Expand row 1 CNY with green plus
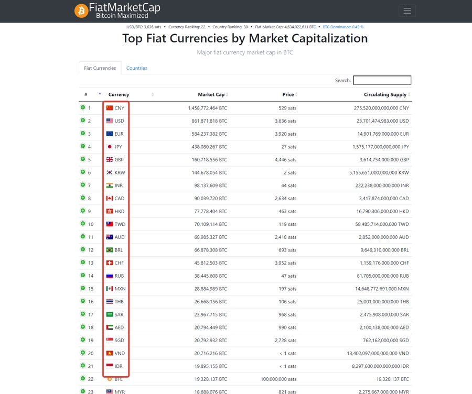Image resolution: width=472 pixels, height=394 pixels. pos(83,107)
